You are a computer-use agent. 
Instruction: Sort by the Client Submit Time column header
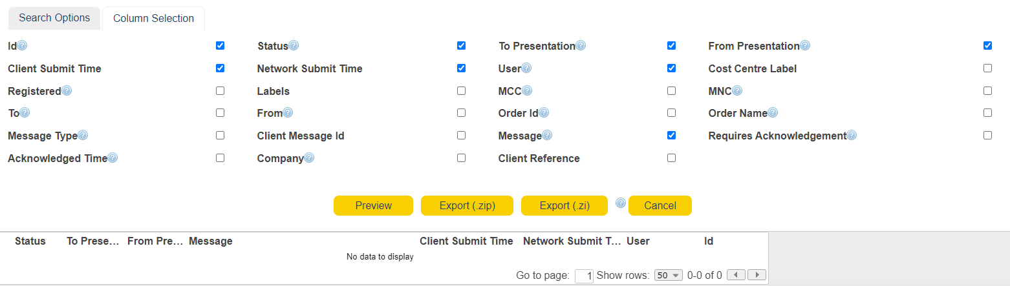coord(466,241)
